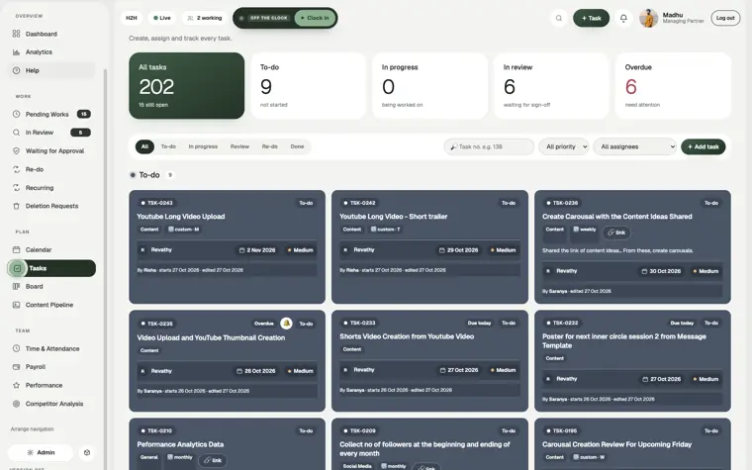Toggle the Live status pill
Image resolution: width=752 pixels, height=470 pixels.
coord(161,18)
